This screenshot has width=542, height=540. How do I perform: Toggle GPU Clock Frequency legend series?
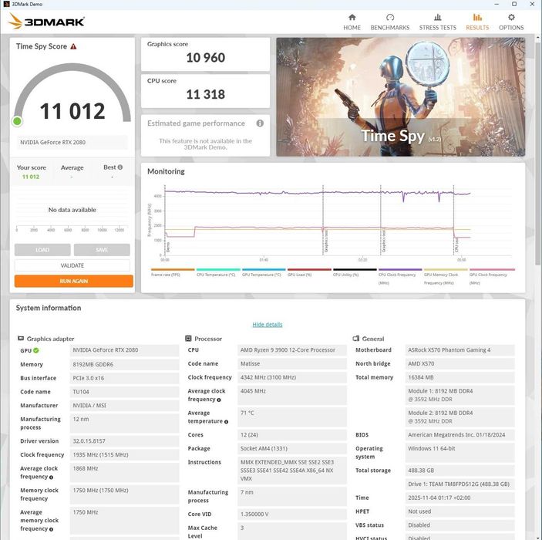tap(492, 277)
